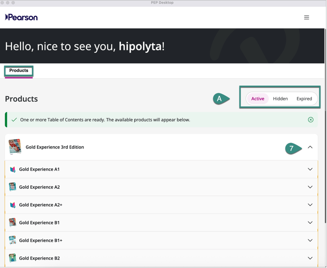Click the Gold Experience B2 cover icon
The width and height of the screenshot is (327, 268).
[x=12, y=258]
